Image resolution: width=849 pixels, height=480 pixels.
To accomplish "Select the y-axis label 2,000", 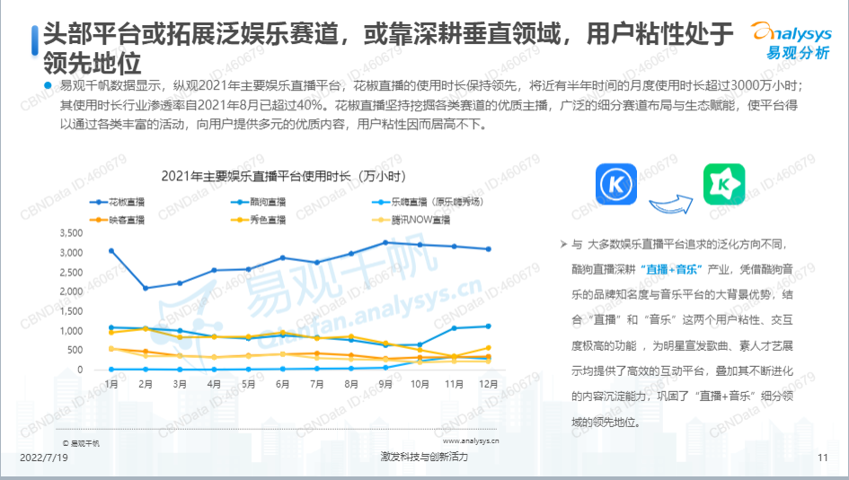I will click(72, 292).
